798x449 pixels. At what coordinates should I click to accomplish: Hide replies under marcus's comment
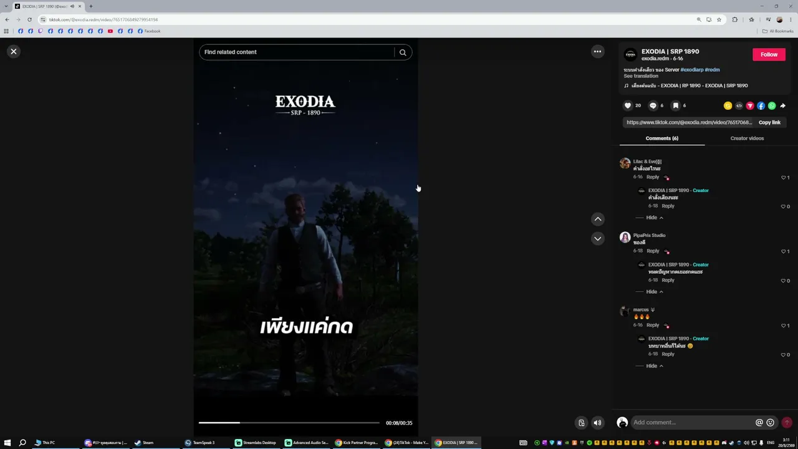point(654,366)
